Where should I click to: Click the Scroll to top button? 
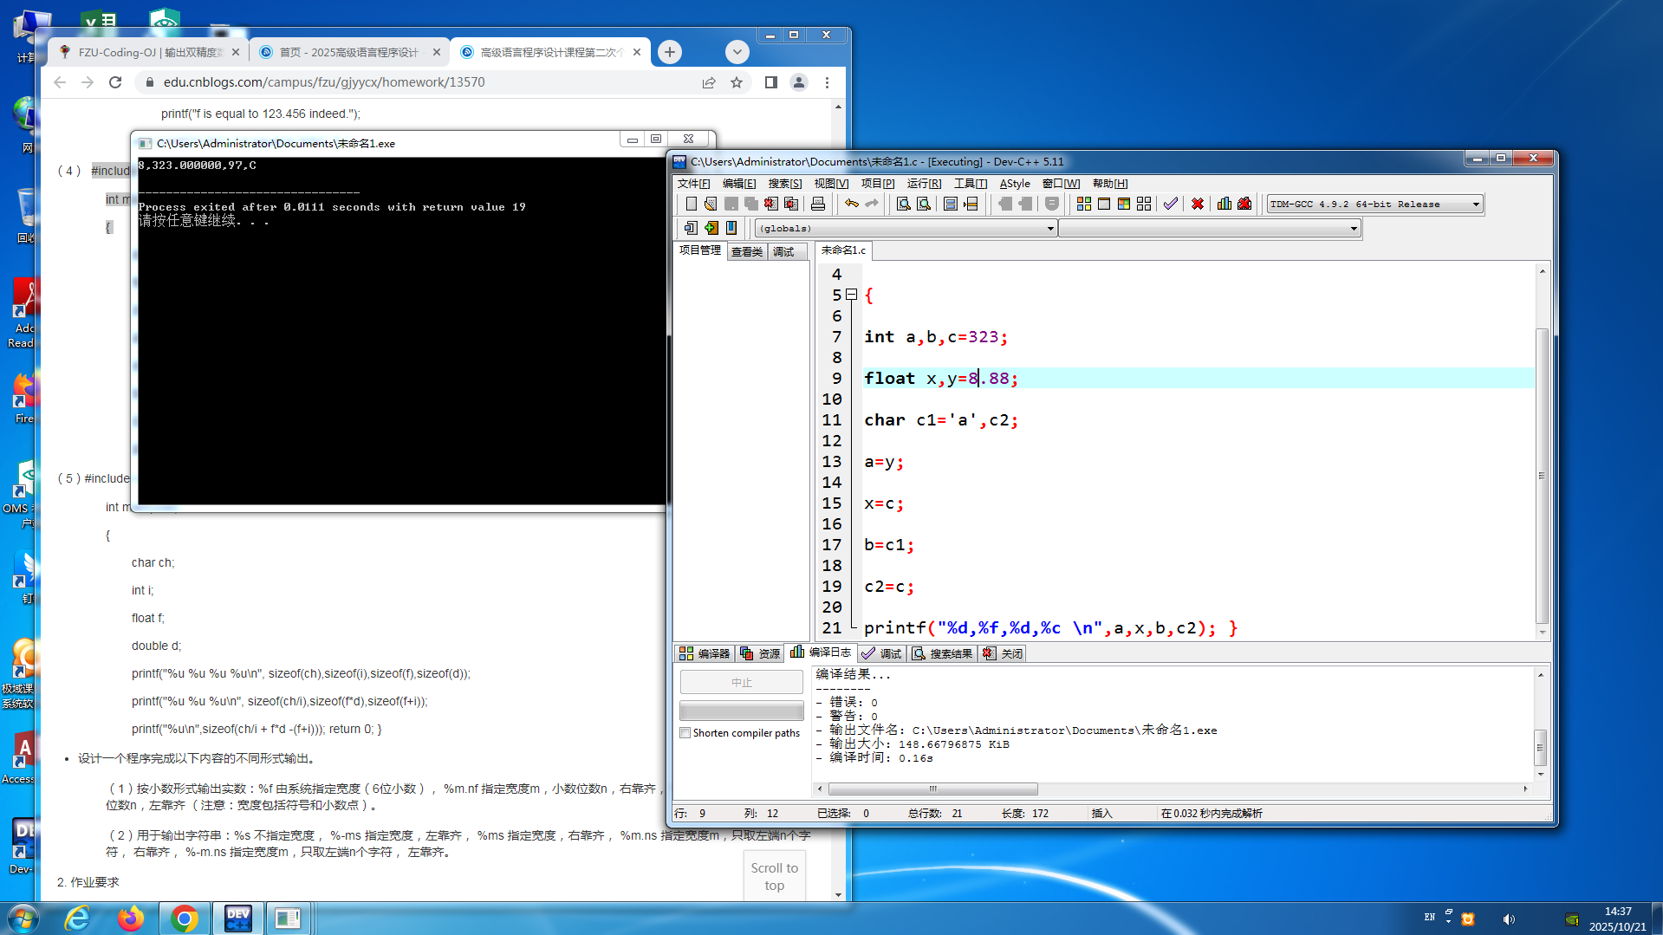coord(775,876)
